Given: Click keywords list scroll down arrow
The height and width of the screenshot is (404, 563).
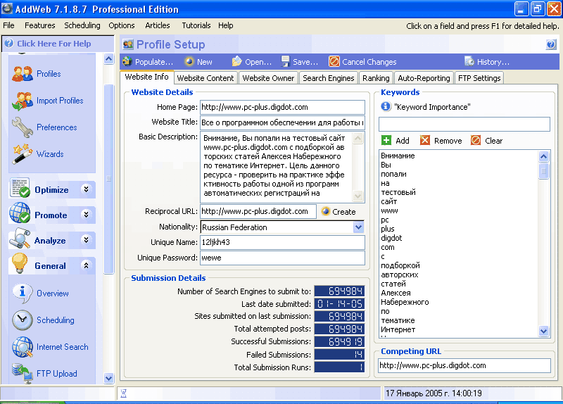Looking at the screenshot, I should [543, 331].
